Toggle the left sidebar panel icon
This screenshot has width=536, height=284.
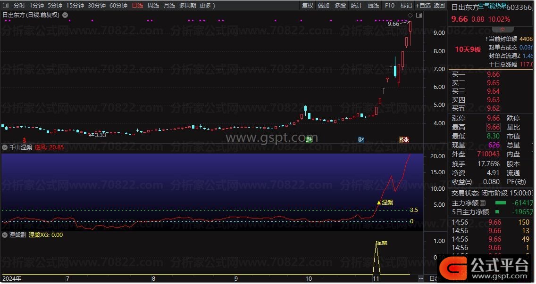[x=6, y=6]
